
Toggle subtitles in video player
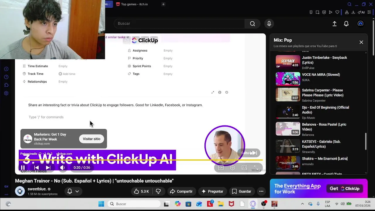[221, 168]
